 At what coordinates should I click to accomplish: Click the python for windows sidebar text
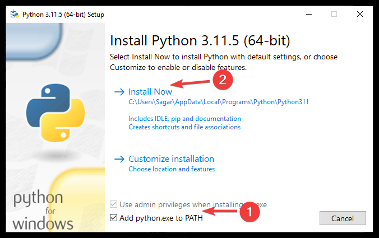coord(43,210)
